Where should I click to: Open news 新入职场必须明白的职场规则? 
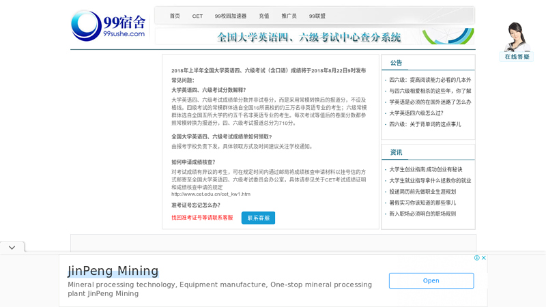pos(422,214)
